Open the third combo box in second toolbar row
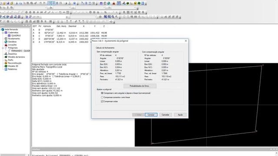This screenshot has width=278, height=156. (90, 8)
